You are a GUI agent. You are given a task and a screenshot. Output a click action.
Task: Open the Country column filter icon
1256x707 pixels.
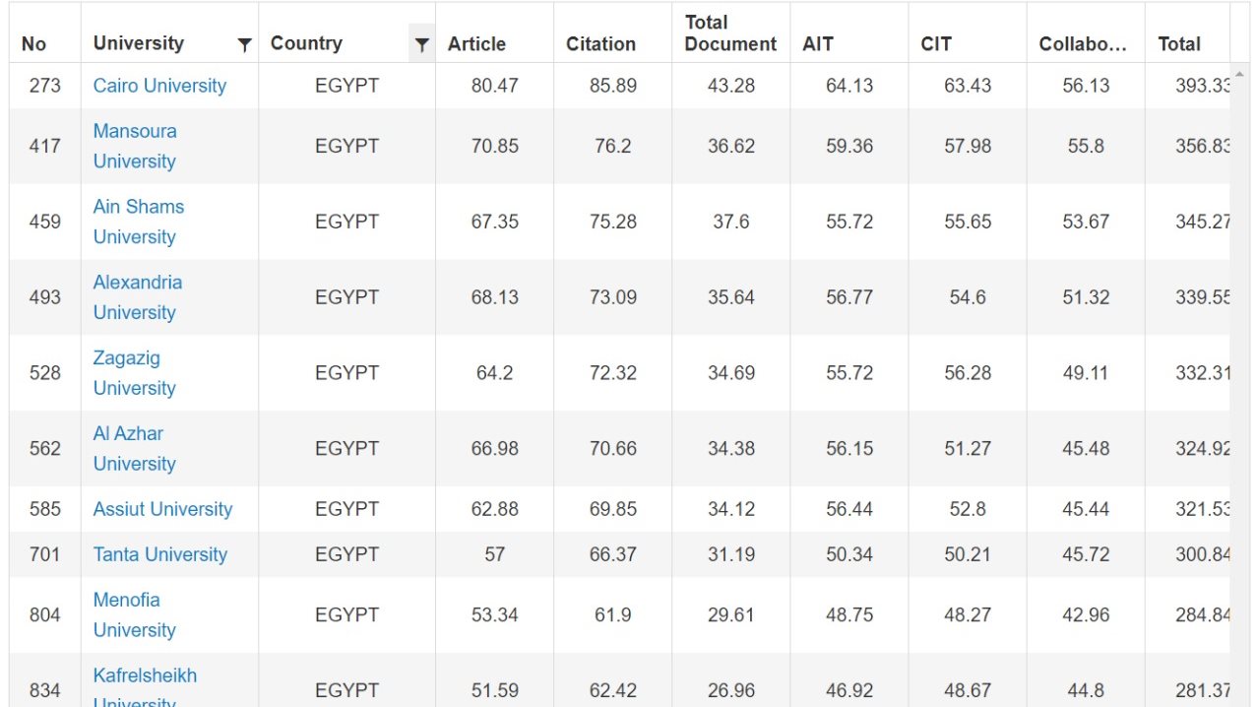pyautogui.click(x=421, y=44)
